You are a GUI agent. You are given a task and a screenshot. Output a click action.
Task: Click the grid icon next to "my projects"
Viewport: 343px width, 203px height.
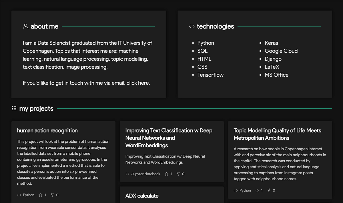click(x=14, y=108)
